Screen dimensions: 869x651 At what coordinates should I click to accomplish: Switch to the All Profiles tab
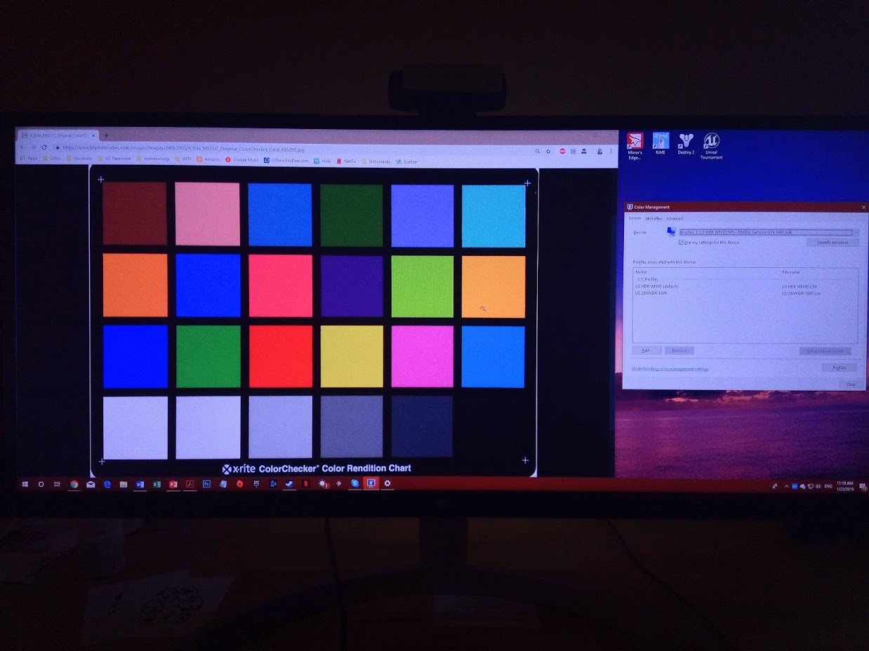pyautogui.click(x=654, y=219)
